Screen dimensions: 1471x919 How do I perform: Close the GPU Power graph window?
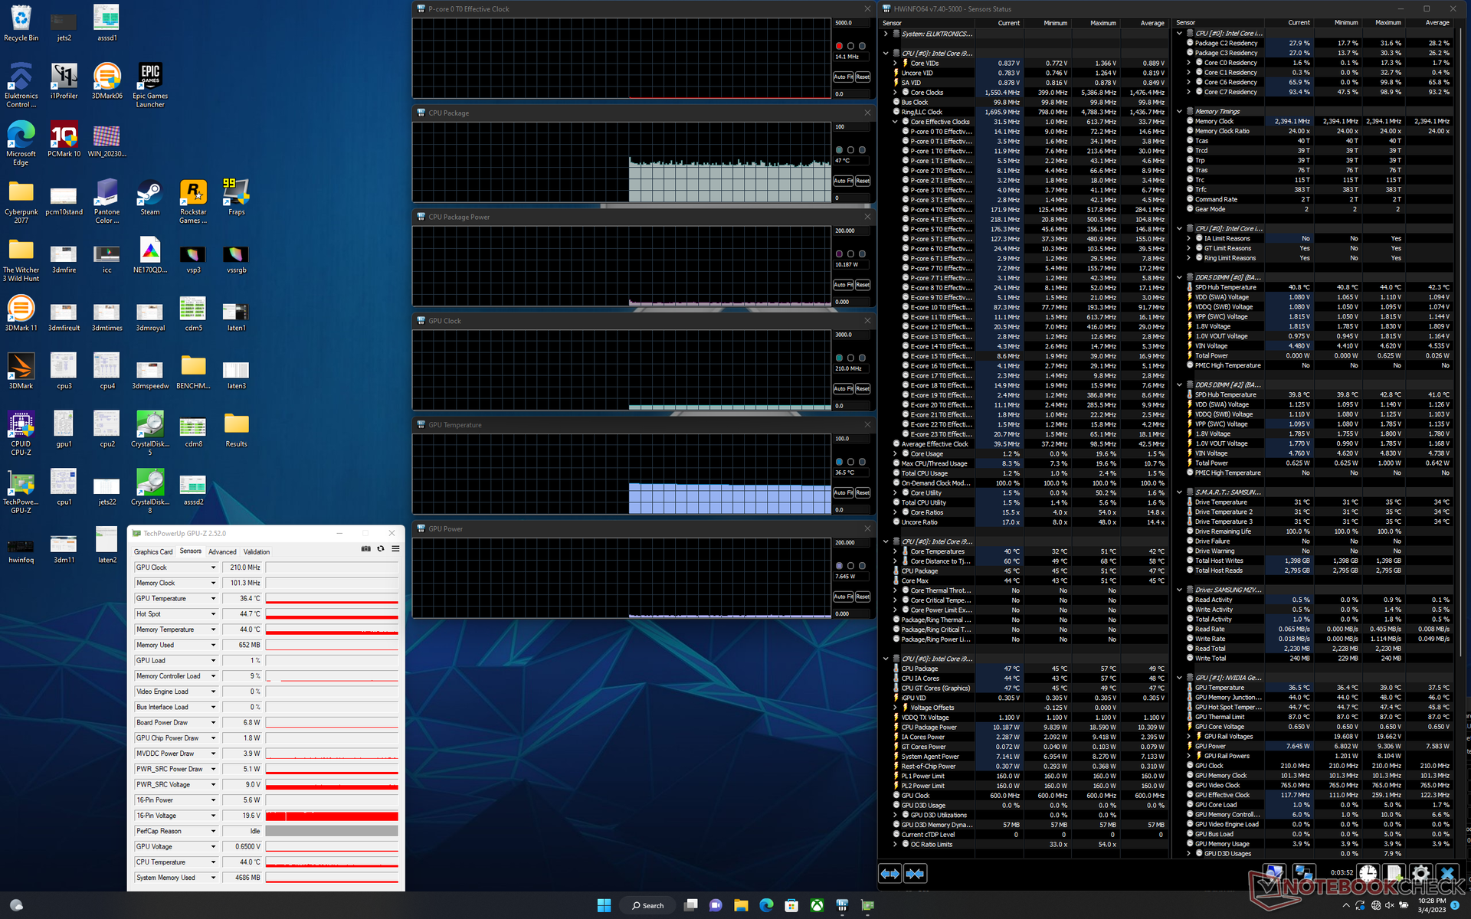pyautogui.click(x=867, y=528)
